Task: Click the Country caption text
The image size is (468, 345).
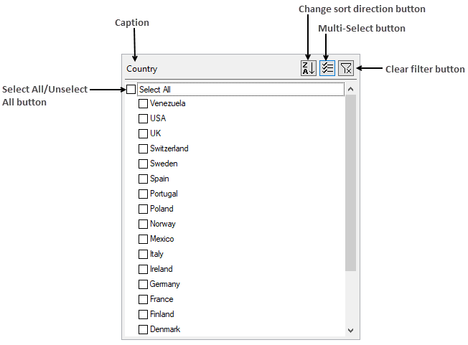Action: (142, 69)
